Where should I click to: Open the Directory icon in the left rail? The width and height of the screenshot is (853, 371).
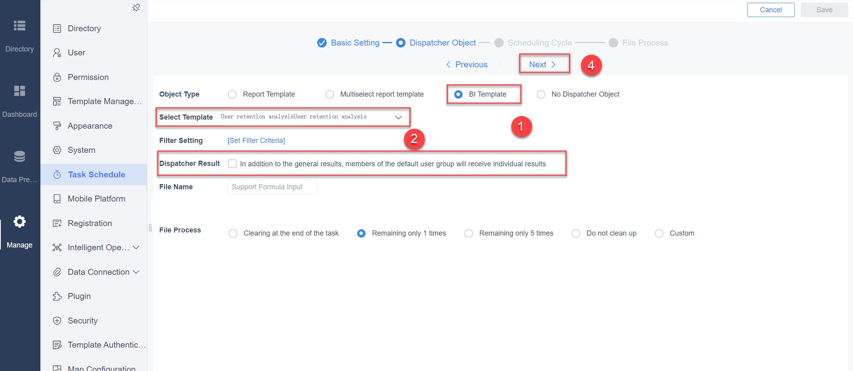click(19, 26)
